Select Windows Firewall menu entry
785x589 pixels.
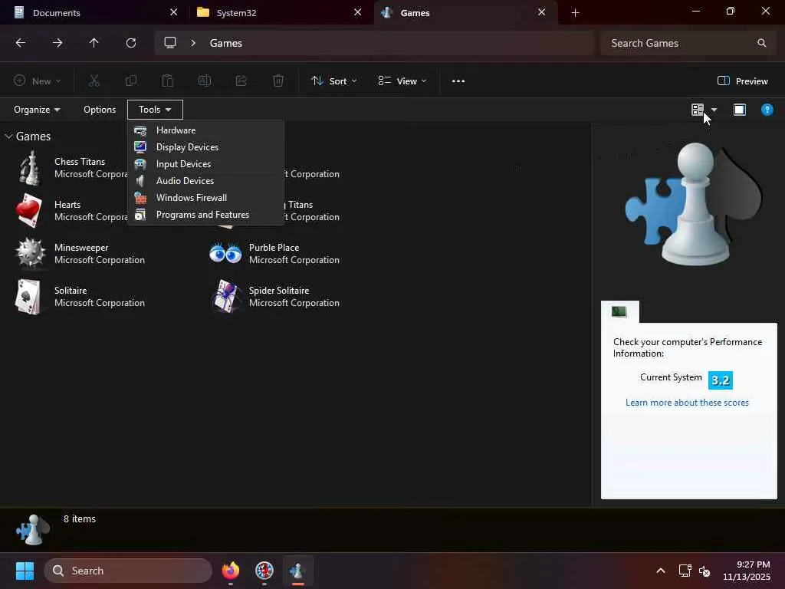pyautogui.click(x=206, y=198)
